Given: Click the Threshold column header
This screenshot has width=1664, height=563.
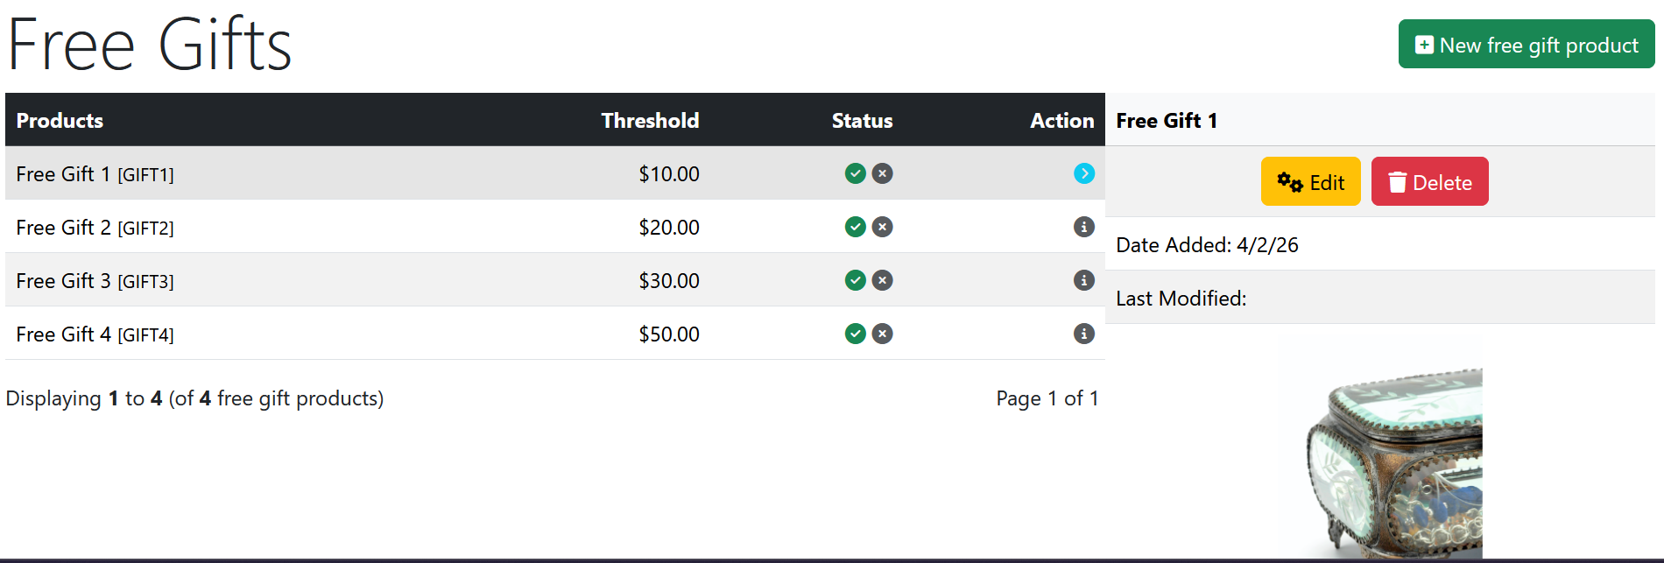Looking at the screenshot, I should coord(650,121).
